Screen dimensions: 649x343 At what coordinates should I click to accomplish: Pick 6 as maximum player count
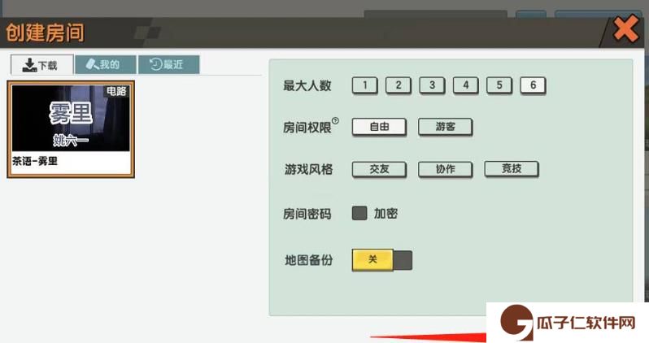point(534,85)
